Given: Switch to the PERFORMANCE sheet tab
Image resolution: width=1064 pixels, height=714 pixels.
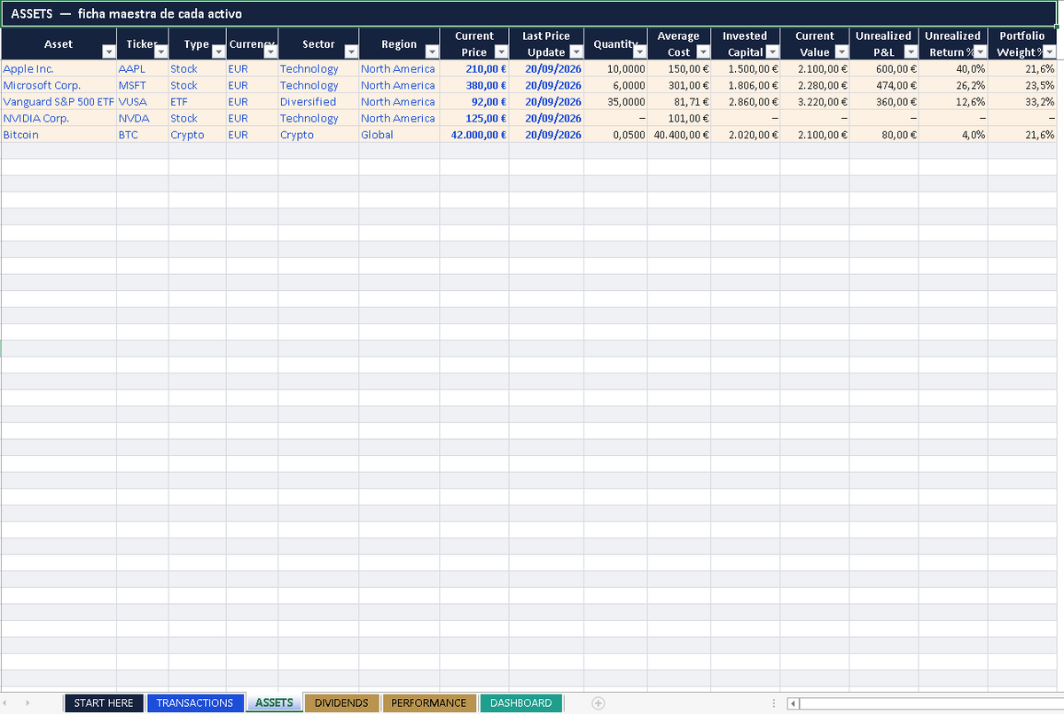Looking at the screenshot, I should tap(429, 702).
